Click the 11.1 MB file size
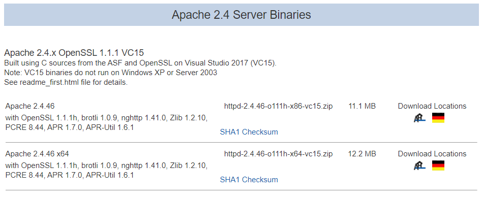Viewport: 482px width, 199px height. (x=362, y=106)
